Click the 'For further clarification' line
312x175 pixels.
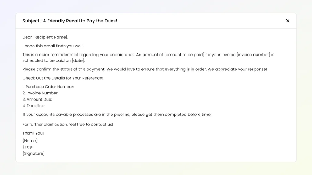point(68,125)
